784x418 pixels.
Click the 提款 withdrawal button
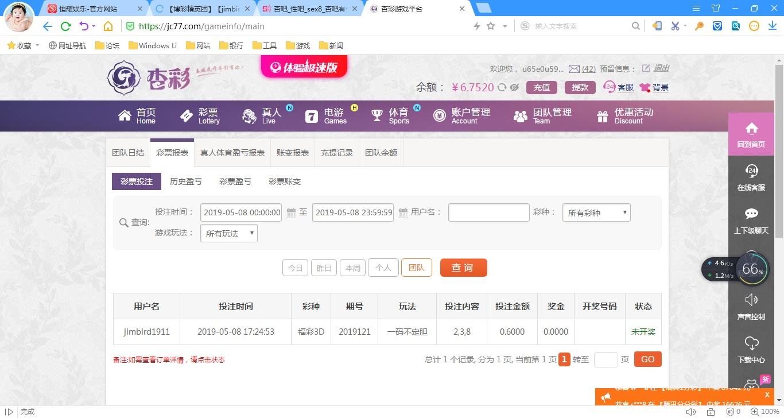580,87
